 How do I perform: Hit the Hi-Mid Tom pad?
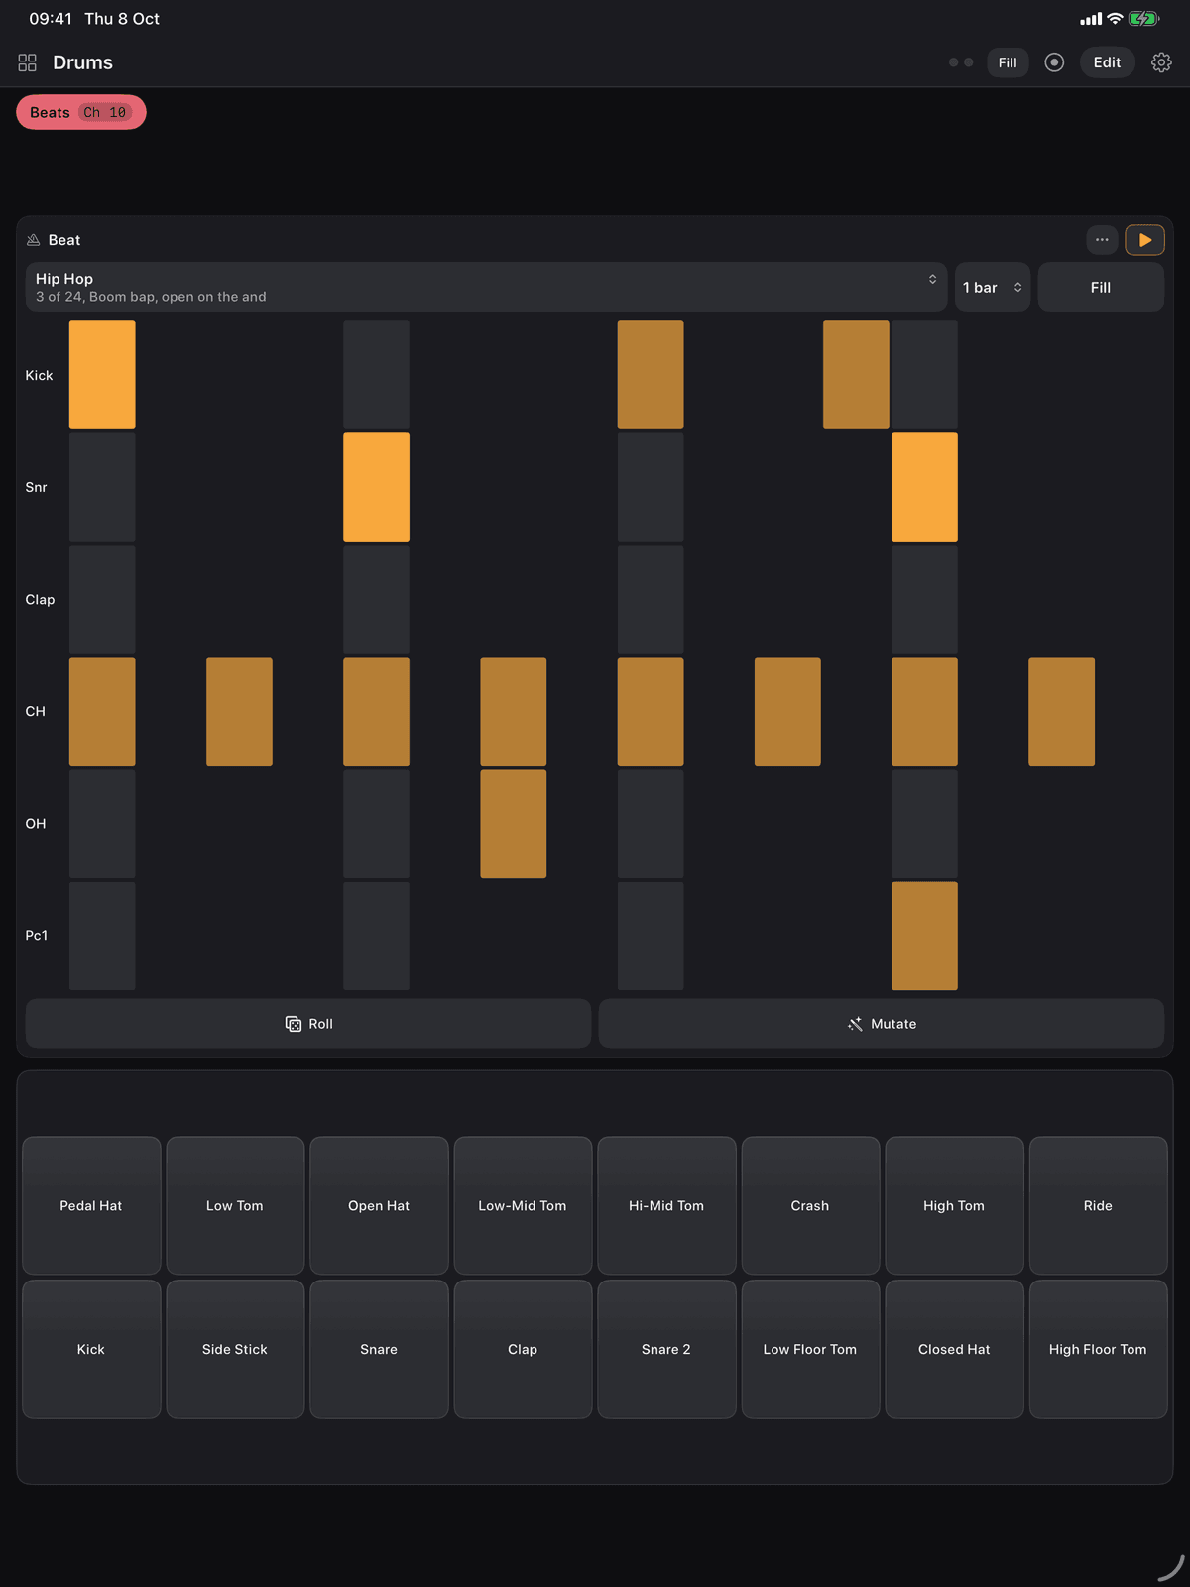point(666,1205)
